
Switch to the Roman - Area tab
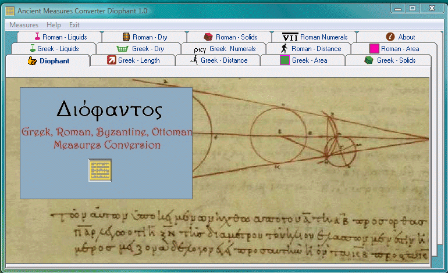coord(394,49)
